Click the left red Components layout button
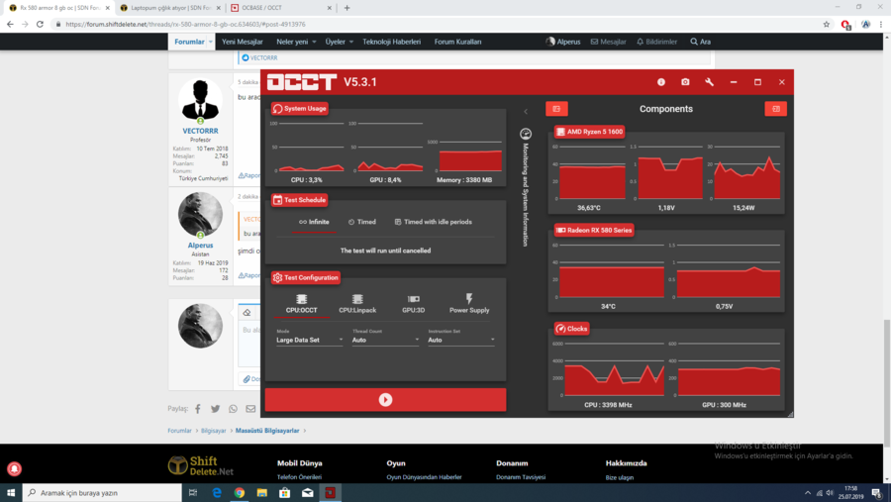Image resolution: width=891 pixels, height=502 pixels. pos(556,109)
